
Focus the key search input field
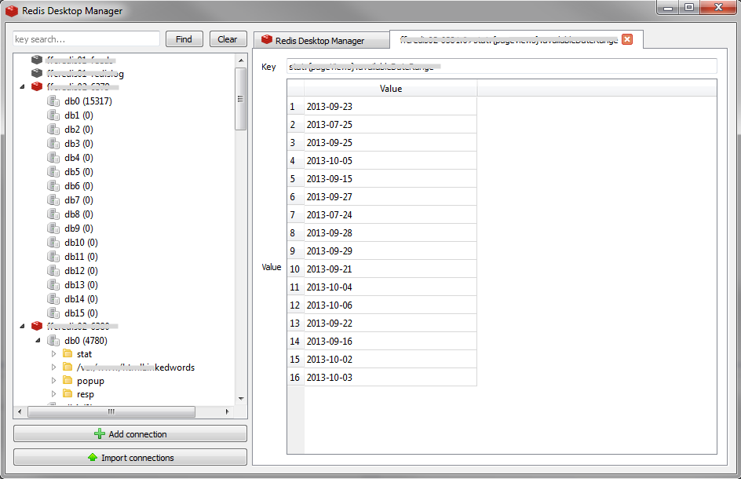click(86, 39)
